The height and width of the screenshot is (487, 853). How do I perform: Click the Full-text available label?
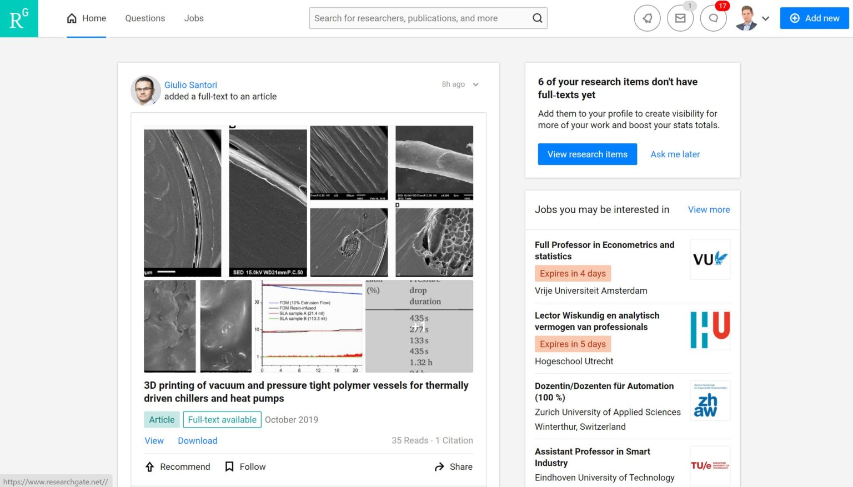tap(222, 419)
